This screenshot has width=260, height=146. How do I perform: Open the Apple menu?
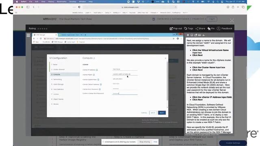[x=17, y=2]
